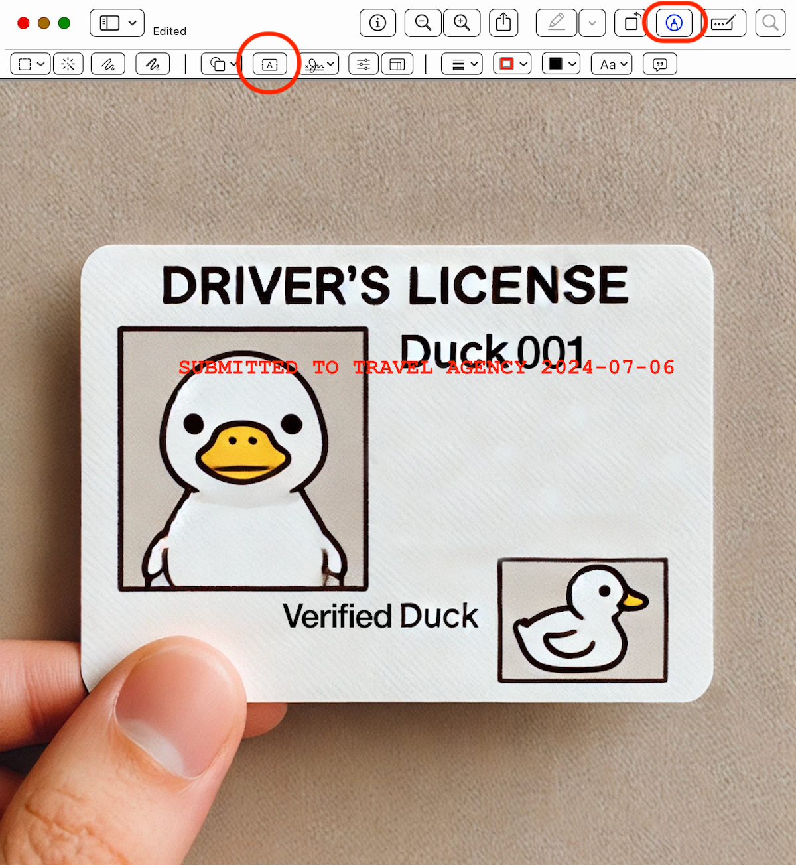Open the Shapes dropdown
The width and height of the screenshot is (796, 865).
click(x=220, y=64)
